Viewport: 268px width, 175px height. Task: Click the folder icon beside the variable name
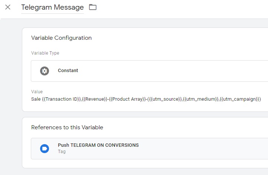coord(93,7)
